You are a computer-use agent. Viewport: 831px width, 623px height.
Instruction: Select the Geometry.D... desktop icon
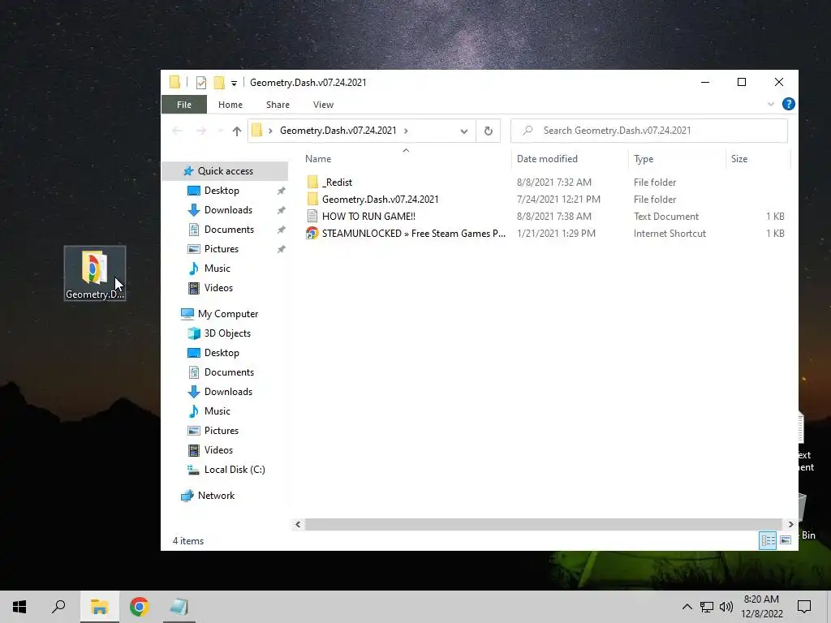pos(95,273)
